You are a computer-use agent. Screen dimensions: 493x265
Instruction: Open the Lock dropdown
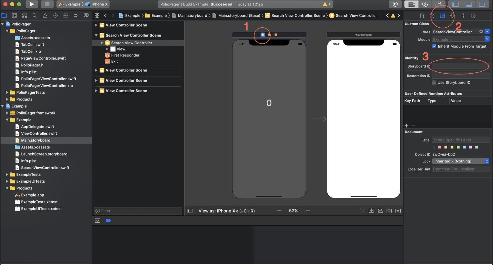pos(460,161)
